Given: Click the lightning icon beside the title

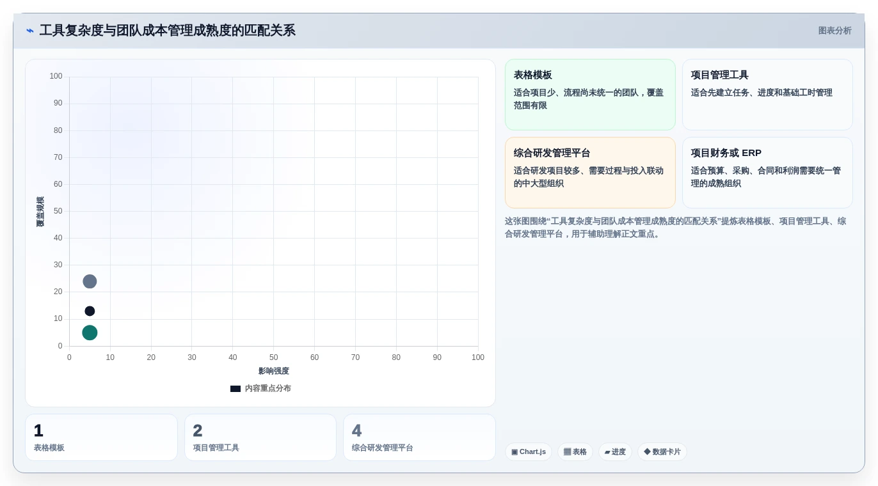Looking at the screenshot, I should point(30,31).
